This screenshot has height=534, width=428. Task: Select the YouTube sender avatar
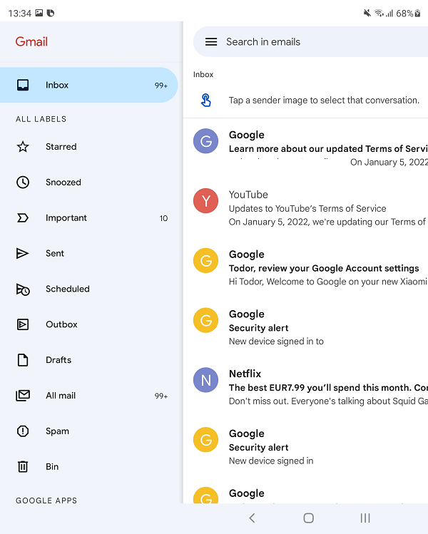(x=206, y=200)
